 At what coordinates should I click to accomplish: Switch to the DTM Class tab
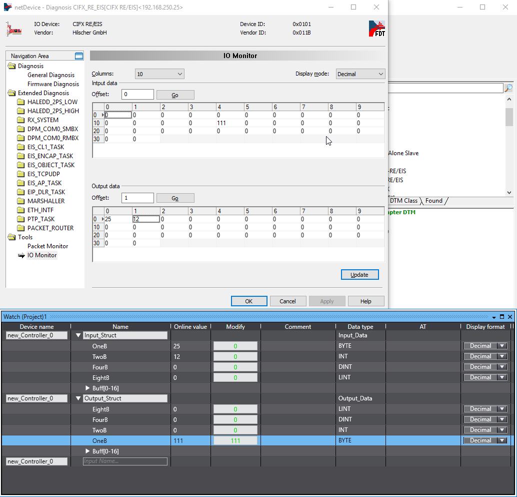403,201
